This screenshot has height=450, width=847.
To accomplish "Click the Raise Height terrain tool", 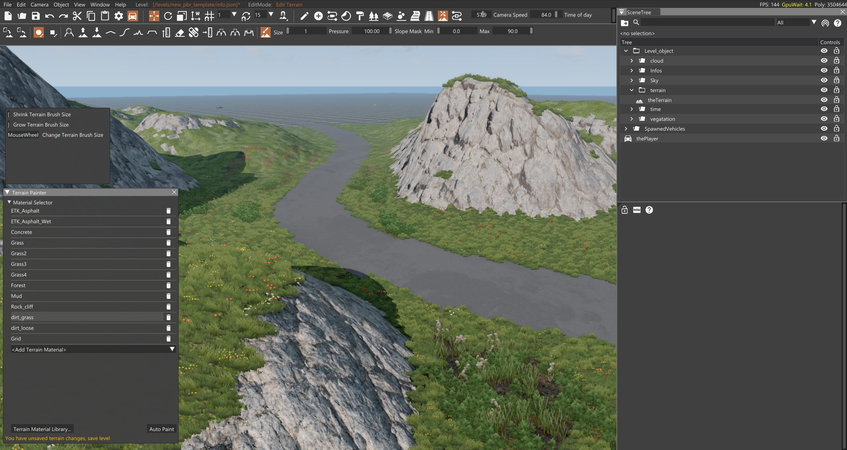I will [83, 32].
